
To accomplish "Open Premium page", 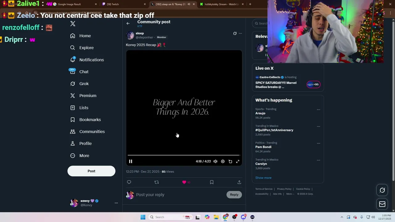I will 83,96.
